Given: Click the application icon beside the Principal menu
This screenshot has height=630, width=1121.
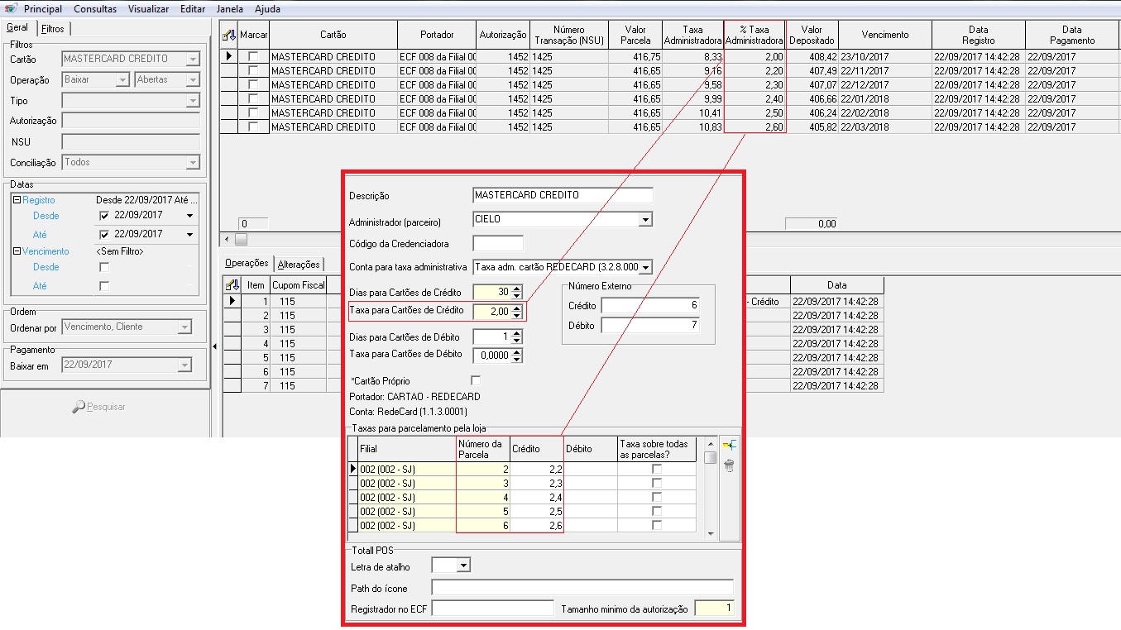Looking at the screenshot, I should pos(10,8).
